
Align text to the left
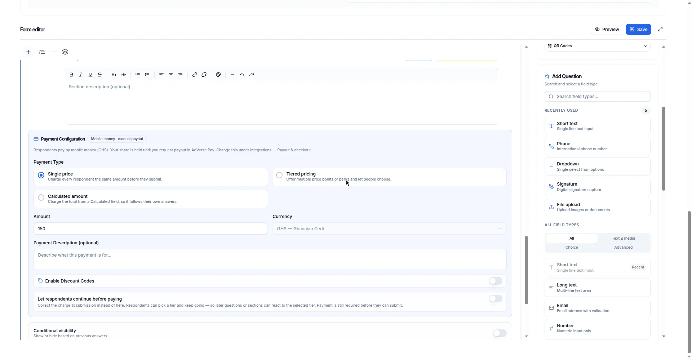pyautogui.click(x=161, y=75)
